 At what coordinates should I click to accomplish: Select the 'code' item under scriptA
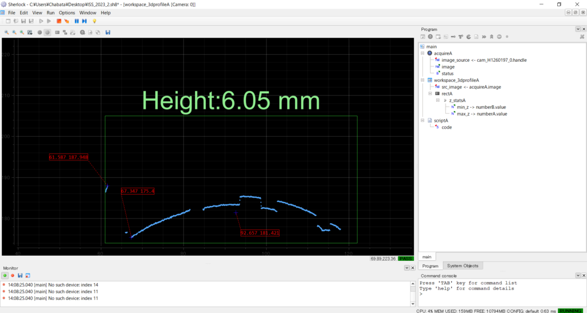point(447,128)
